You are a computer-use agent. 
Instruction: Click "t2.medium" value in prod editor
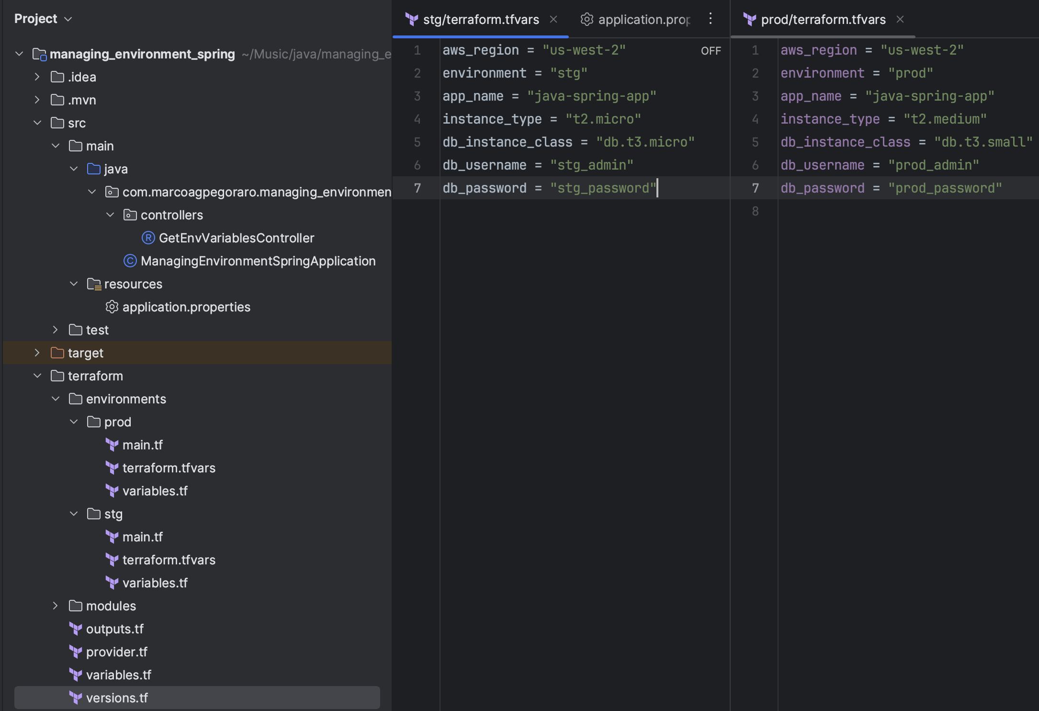pyautogui.click(x=945, y=119)
